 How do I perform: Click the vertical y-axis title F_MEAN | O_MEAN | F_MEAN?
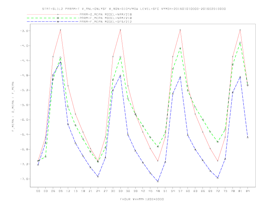[x=13, y=107]
